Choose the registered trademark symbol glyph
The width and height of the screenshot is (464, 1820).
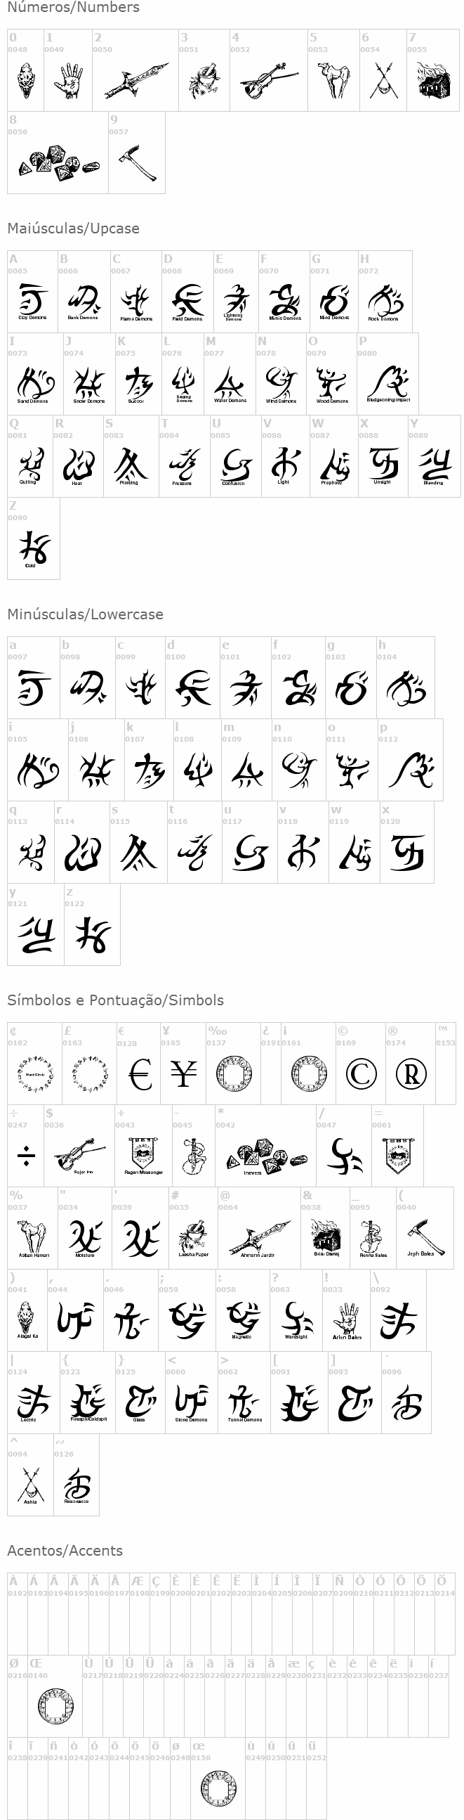pyautogui.click(x=411, y=1075)
